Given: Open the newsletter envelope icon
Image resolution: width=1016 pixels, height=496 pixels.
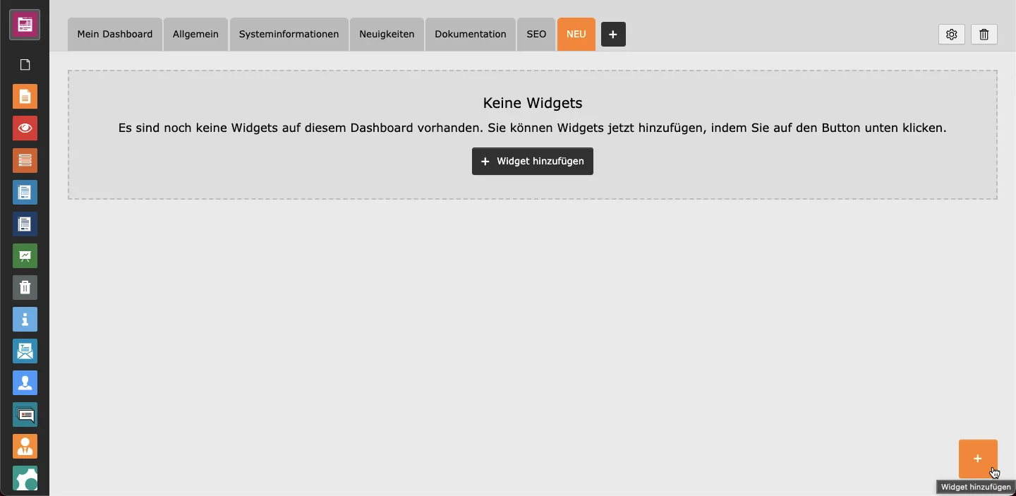Looking at the screenshot, I should (x=25, y=351).
